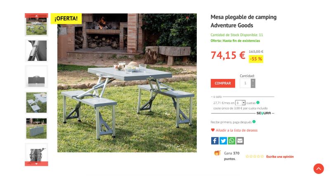This screenshot has height=176, width=330.
Task: Click the wishlist heart icon
Action: click(x=213, y=130)
